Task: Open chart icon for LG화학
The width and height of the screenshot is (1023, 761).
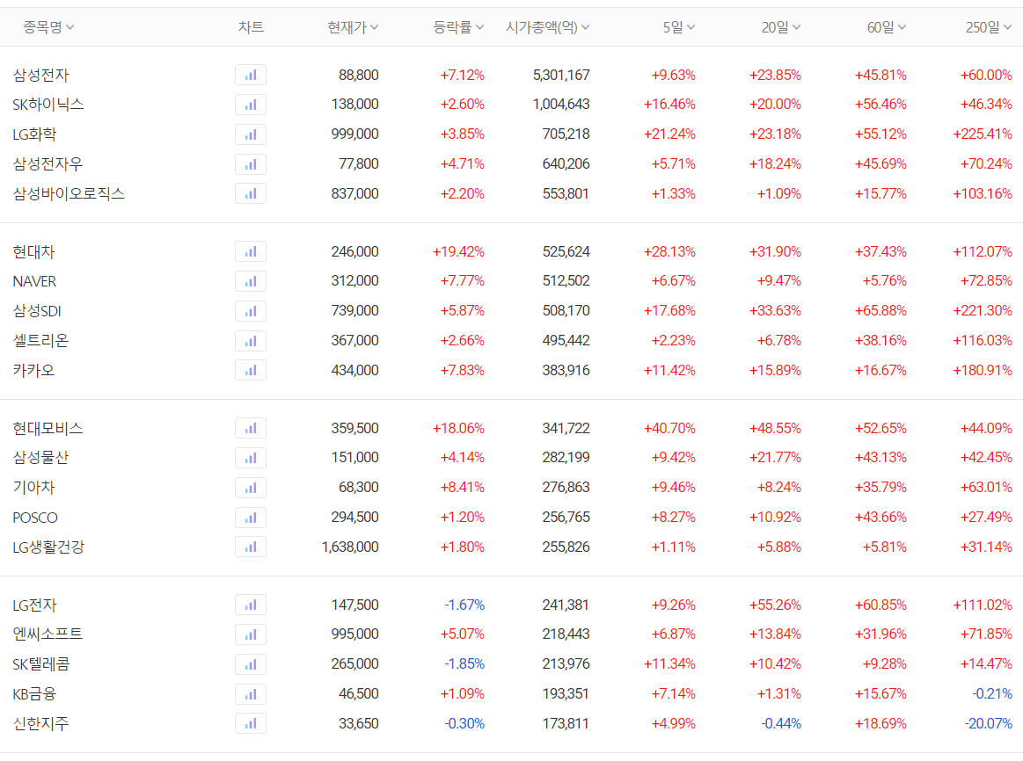Action: click(x=251, y=134)
